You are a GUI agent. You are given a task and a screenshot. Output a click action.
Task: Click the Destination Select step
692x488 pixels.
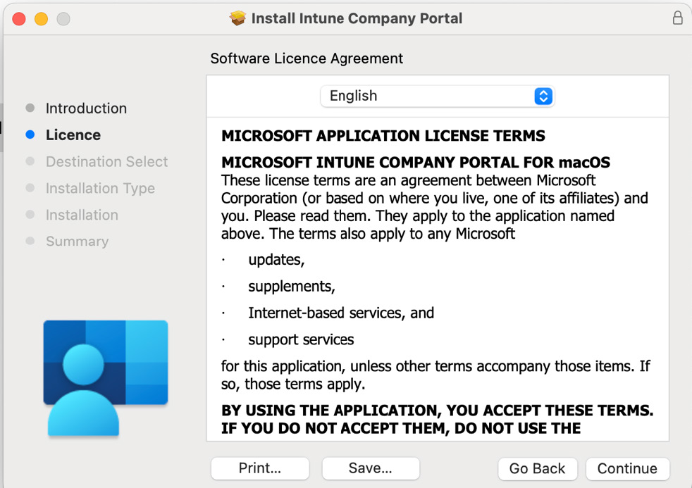pos(107,162)
